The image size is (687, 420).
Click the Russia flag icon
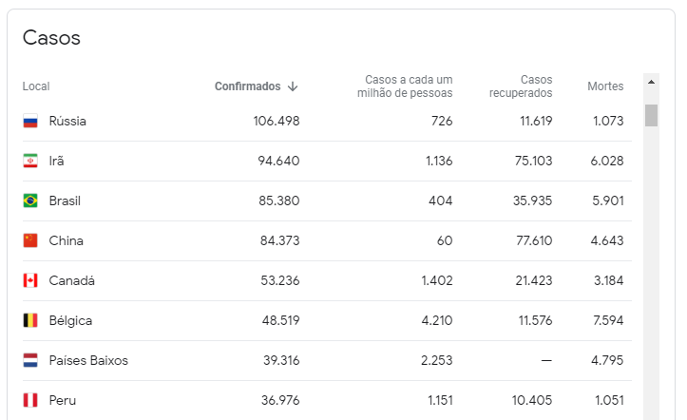[30, 122]
